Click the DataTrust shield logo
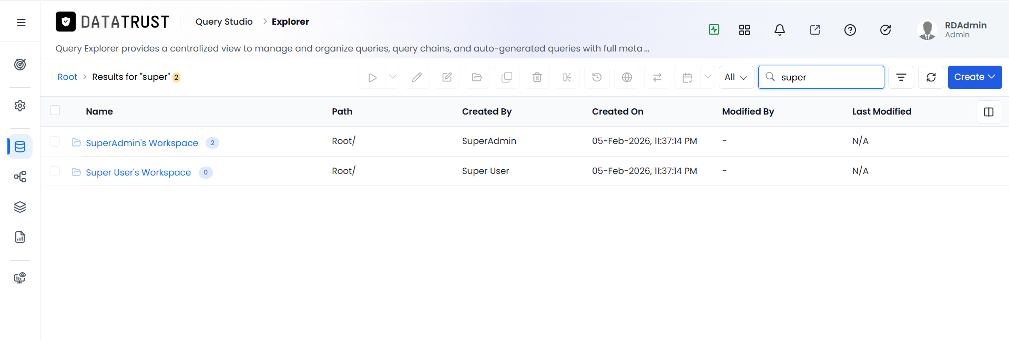Viewport: 1009px width, 340px height. (x=66, y=22)
